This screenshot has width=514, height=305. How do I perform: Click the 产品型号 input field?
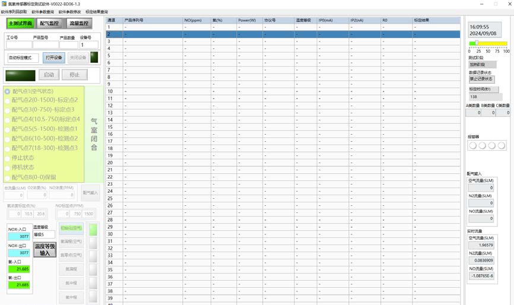tap(46, 45)
